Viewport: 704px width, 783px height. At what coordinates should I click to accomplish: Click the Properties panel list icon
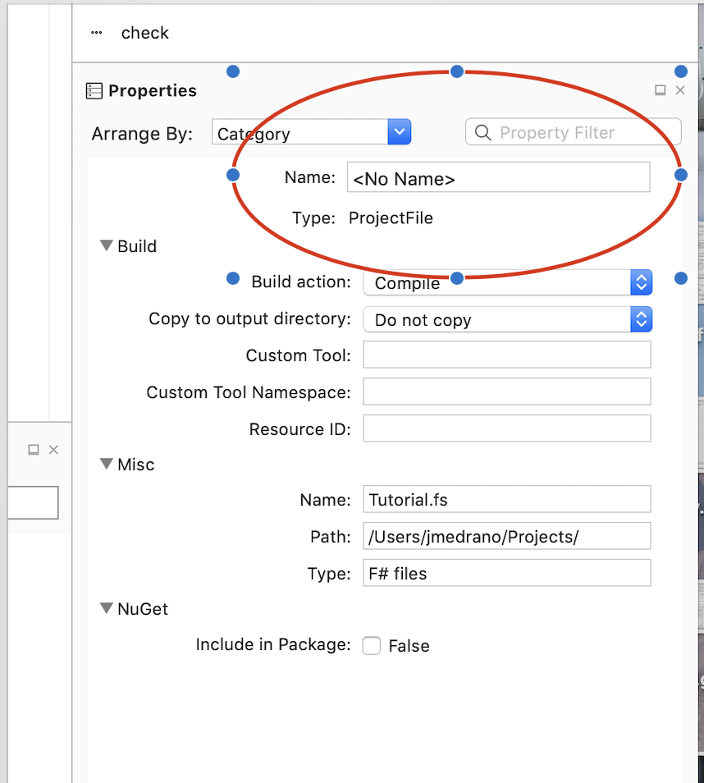pos(92,90)
